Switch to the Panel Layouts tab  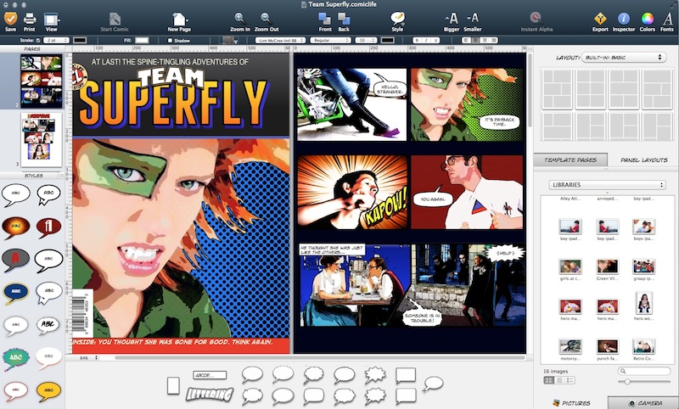point(643,160)
